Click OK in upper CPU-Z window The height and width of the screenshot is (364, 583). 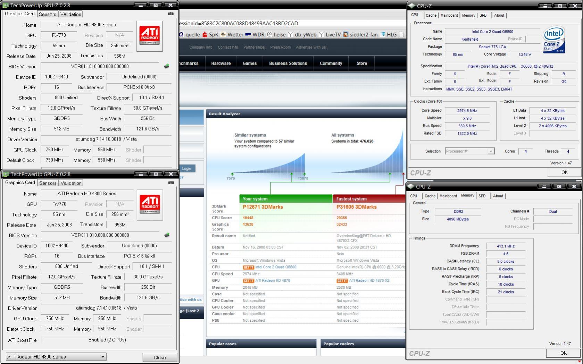tap(565, 172)
